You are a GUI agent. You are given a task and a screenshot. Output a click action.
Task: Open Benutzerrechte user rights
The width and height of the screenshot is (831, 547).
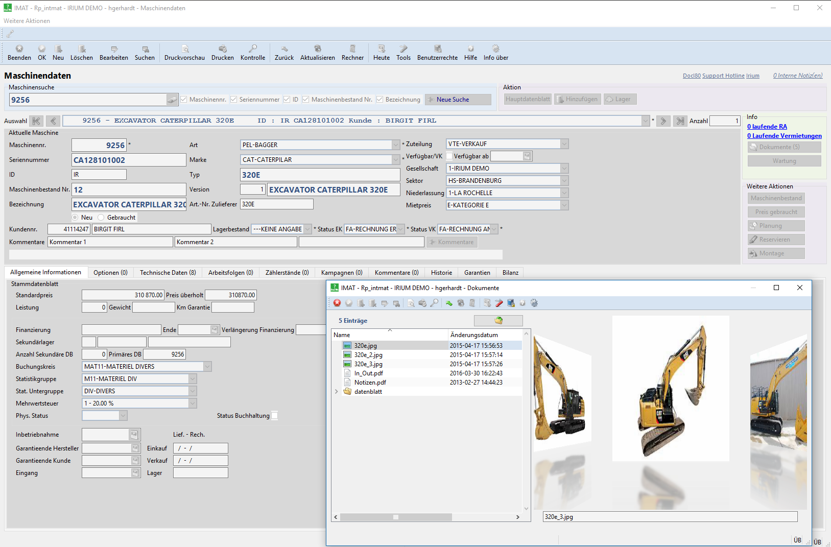[x=437, y=52]
